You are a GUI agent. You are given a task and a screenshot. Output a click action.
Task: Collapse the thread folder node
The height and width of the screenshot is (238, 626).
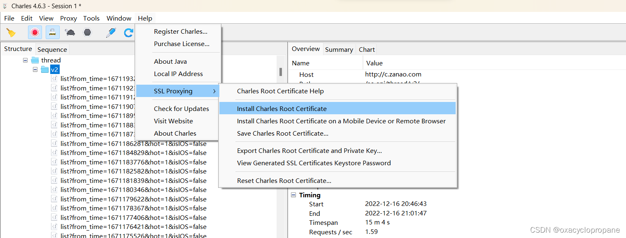click(26, 60)
